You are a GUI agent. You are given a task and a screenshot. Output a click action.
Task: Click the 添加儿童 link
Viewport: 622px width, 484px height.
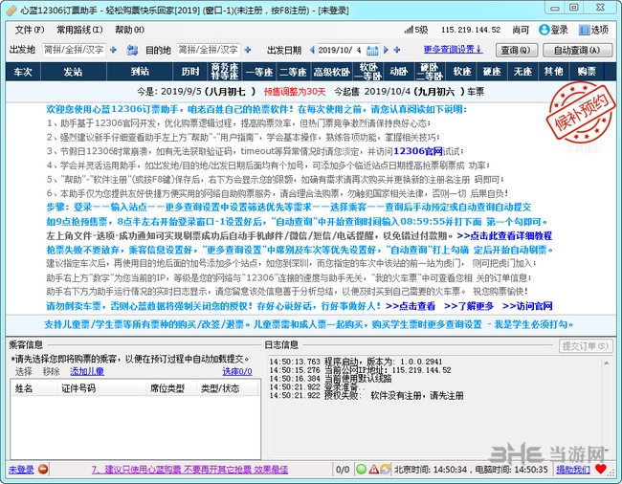pos(87,371)
